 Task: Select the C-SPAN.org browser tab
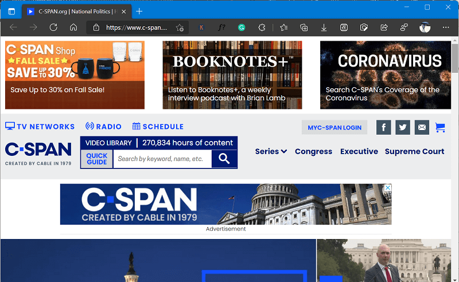coord(77,11)
